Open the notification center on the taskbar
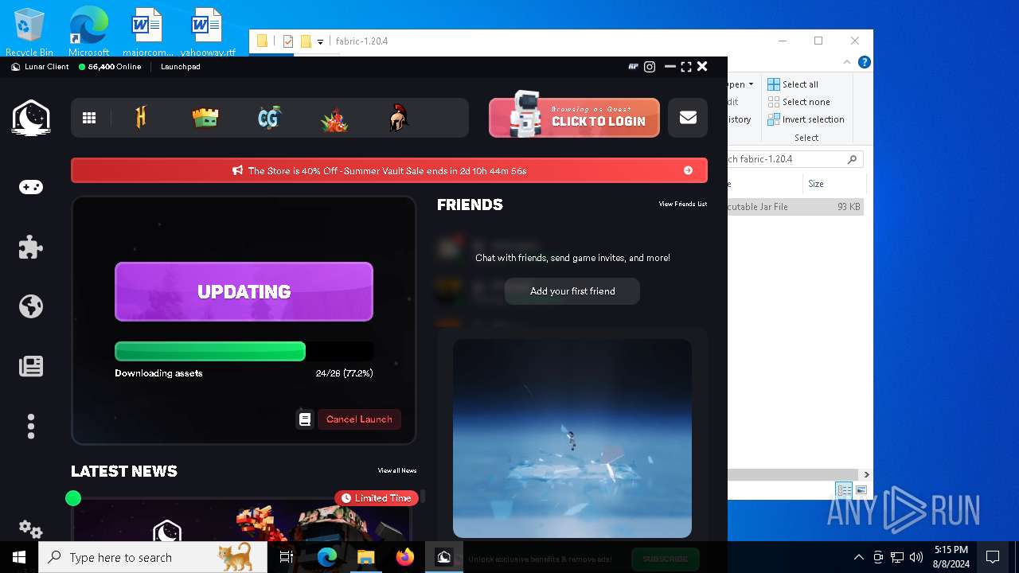Image resolution: width=1019 pixels, height=573 pixels. pyautogui.click(x=993, y=557)
